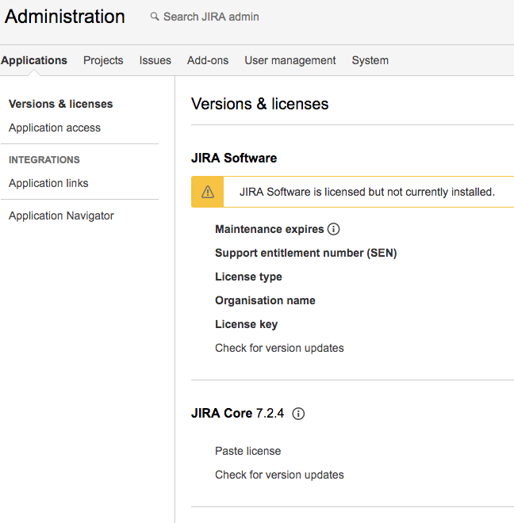This screenshot has height=523, width=514.
Task: Open the System tab
Action: 370,60
